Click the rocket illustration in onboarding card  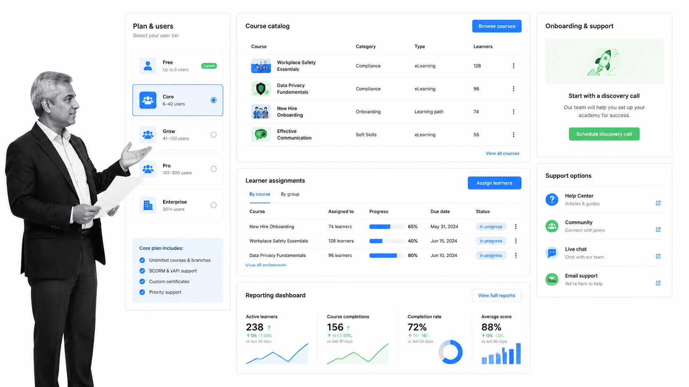(x=604, y=62)
